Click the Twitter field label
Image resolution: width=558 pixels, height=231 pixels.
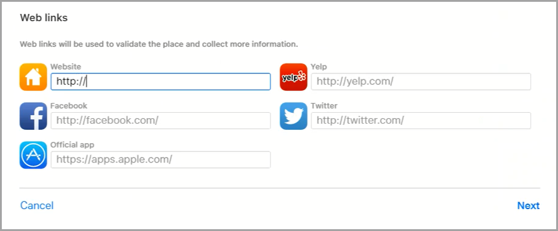click(x=324, y=105)
